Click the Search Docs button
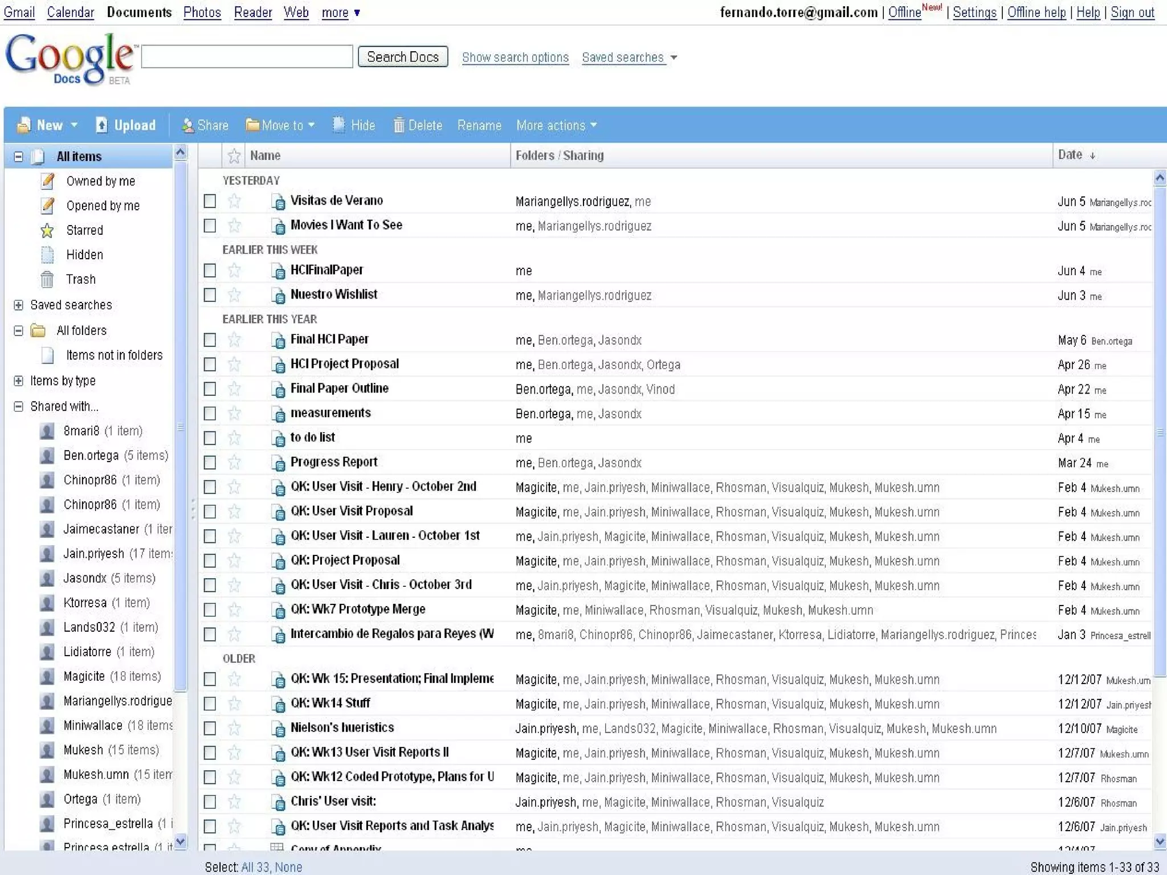The height and width of the screenshot is (875, 1167). 403,57
